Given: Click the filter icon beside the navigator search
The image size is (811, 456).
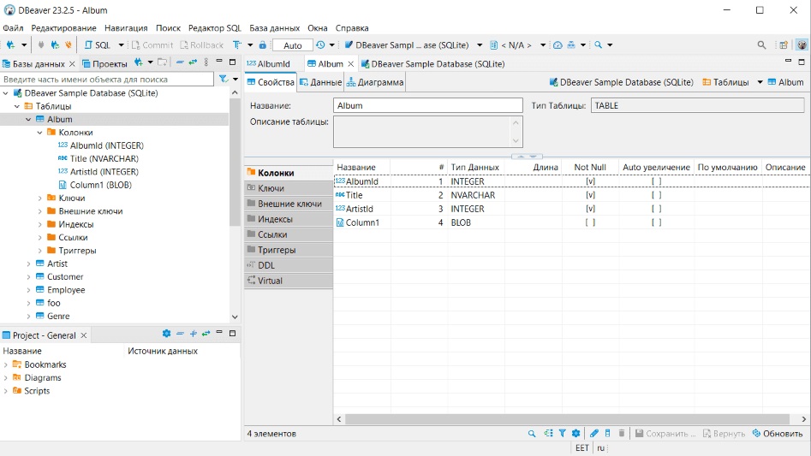Looking at the screenshot, I should pyautogui.click(x=224, y=79).
